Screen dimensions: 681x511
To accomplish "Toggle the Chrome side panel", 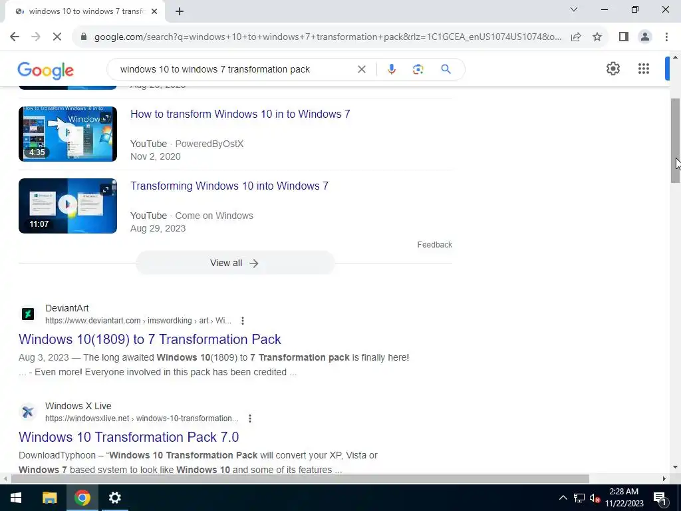I will pos(624,37).
